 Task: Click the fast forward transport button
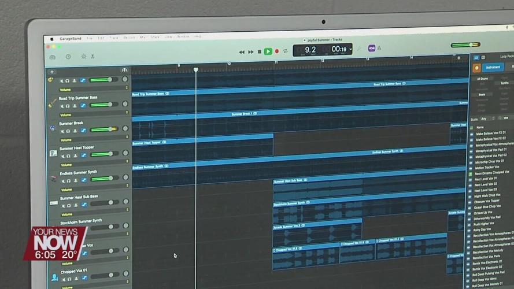(251, 52)
